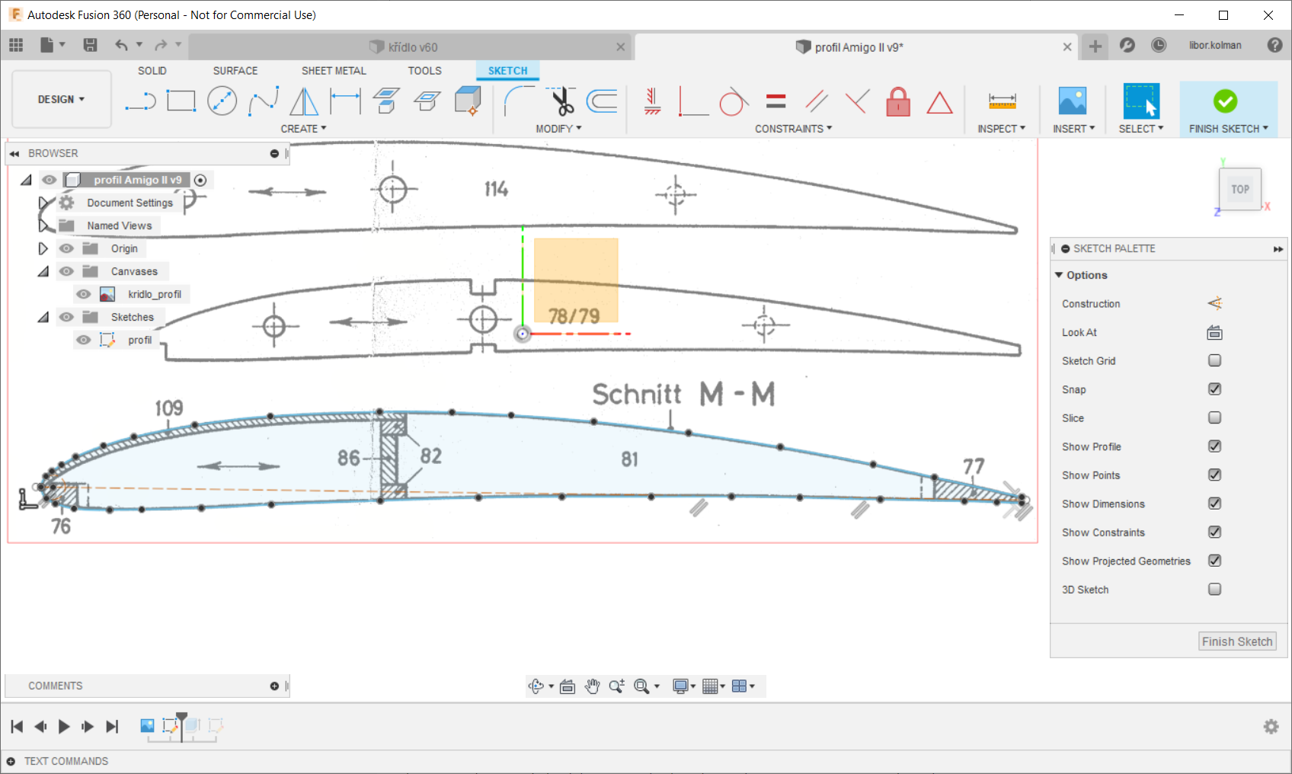Expand the Origin folder in browser
This screenshot has width=1292, height=774.
43,249
